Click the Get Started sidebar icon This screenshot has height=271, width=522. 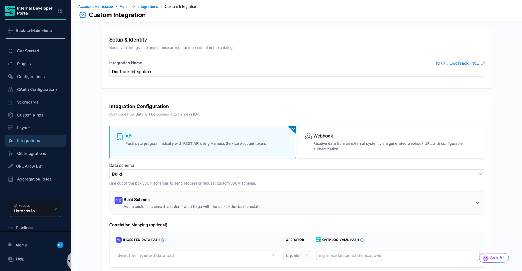point(11,51)
